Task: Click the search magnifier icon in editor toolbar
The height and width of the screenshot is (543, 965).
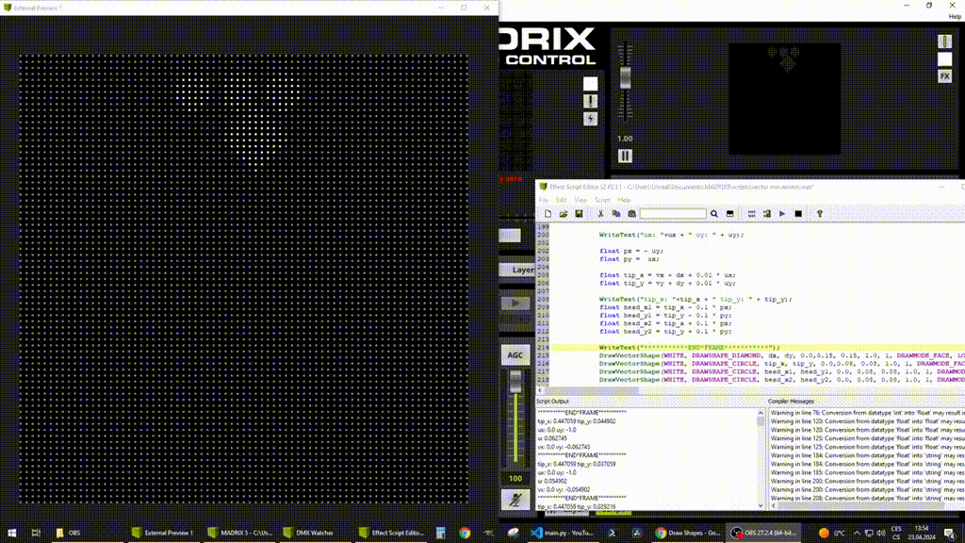Action: click(x=714, y=214)
